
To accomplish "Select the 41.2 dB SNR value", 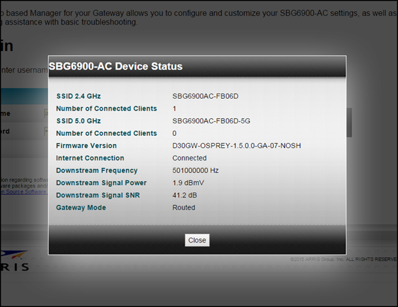I will coord(185,195).
